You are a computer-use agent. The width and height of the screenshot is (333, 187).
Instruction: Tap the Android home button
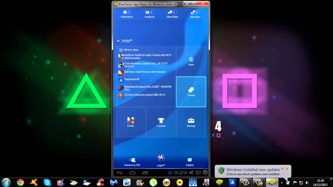(x=132, y=173)
